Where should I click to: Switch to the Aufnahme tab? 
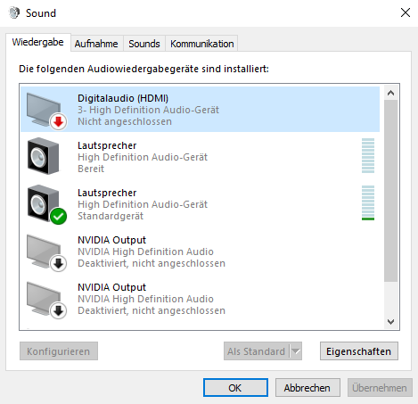pyautogui.click(x=96, y=44)
